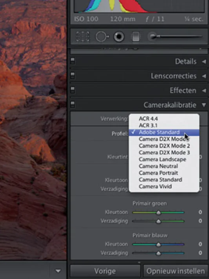
Task: Choose ACR 3.1 profile
Action: (164, 126)
